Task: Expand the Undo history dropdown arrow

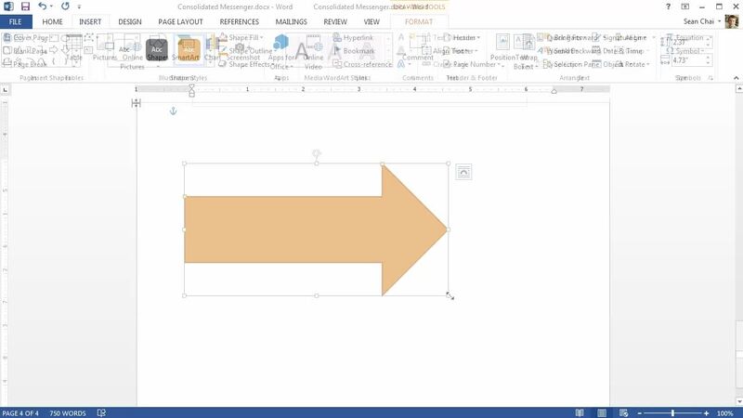Action: point(52,7)
